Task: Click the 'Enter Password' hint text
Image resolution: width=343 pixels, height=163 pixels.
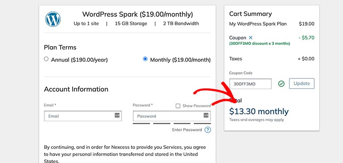Action: tap(187, 130)
